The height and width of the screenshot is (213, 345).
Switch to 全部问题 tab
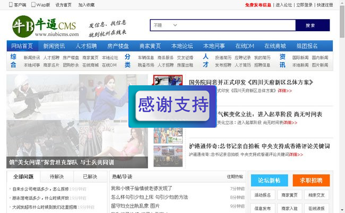pyautogui.click(x=23, y=176)
